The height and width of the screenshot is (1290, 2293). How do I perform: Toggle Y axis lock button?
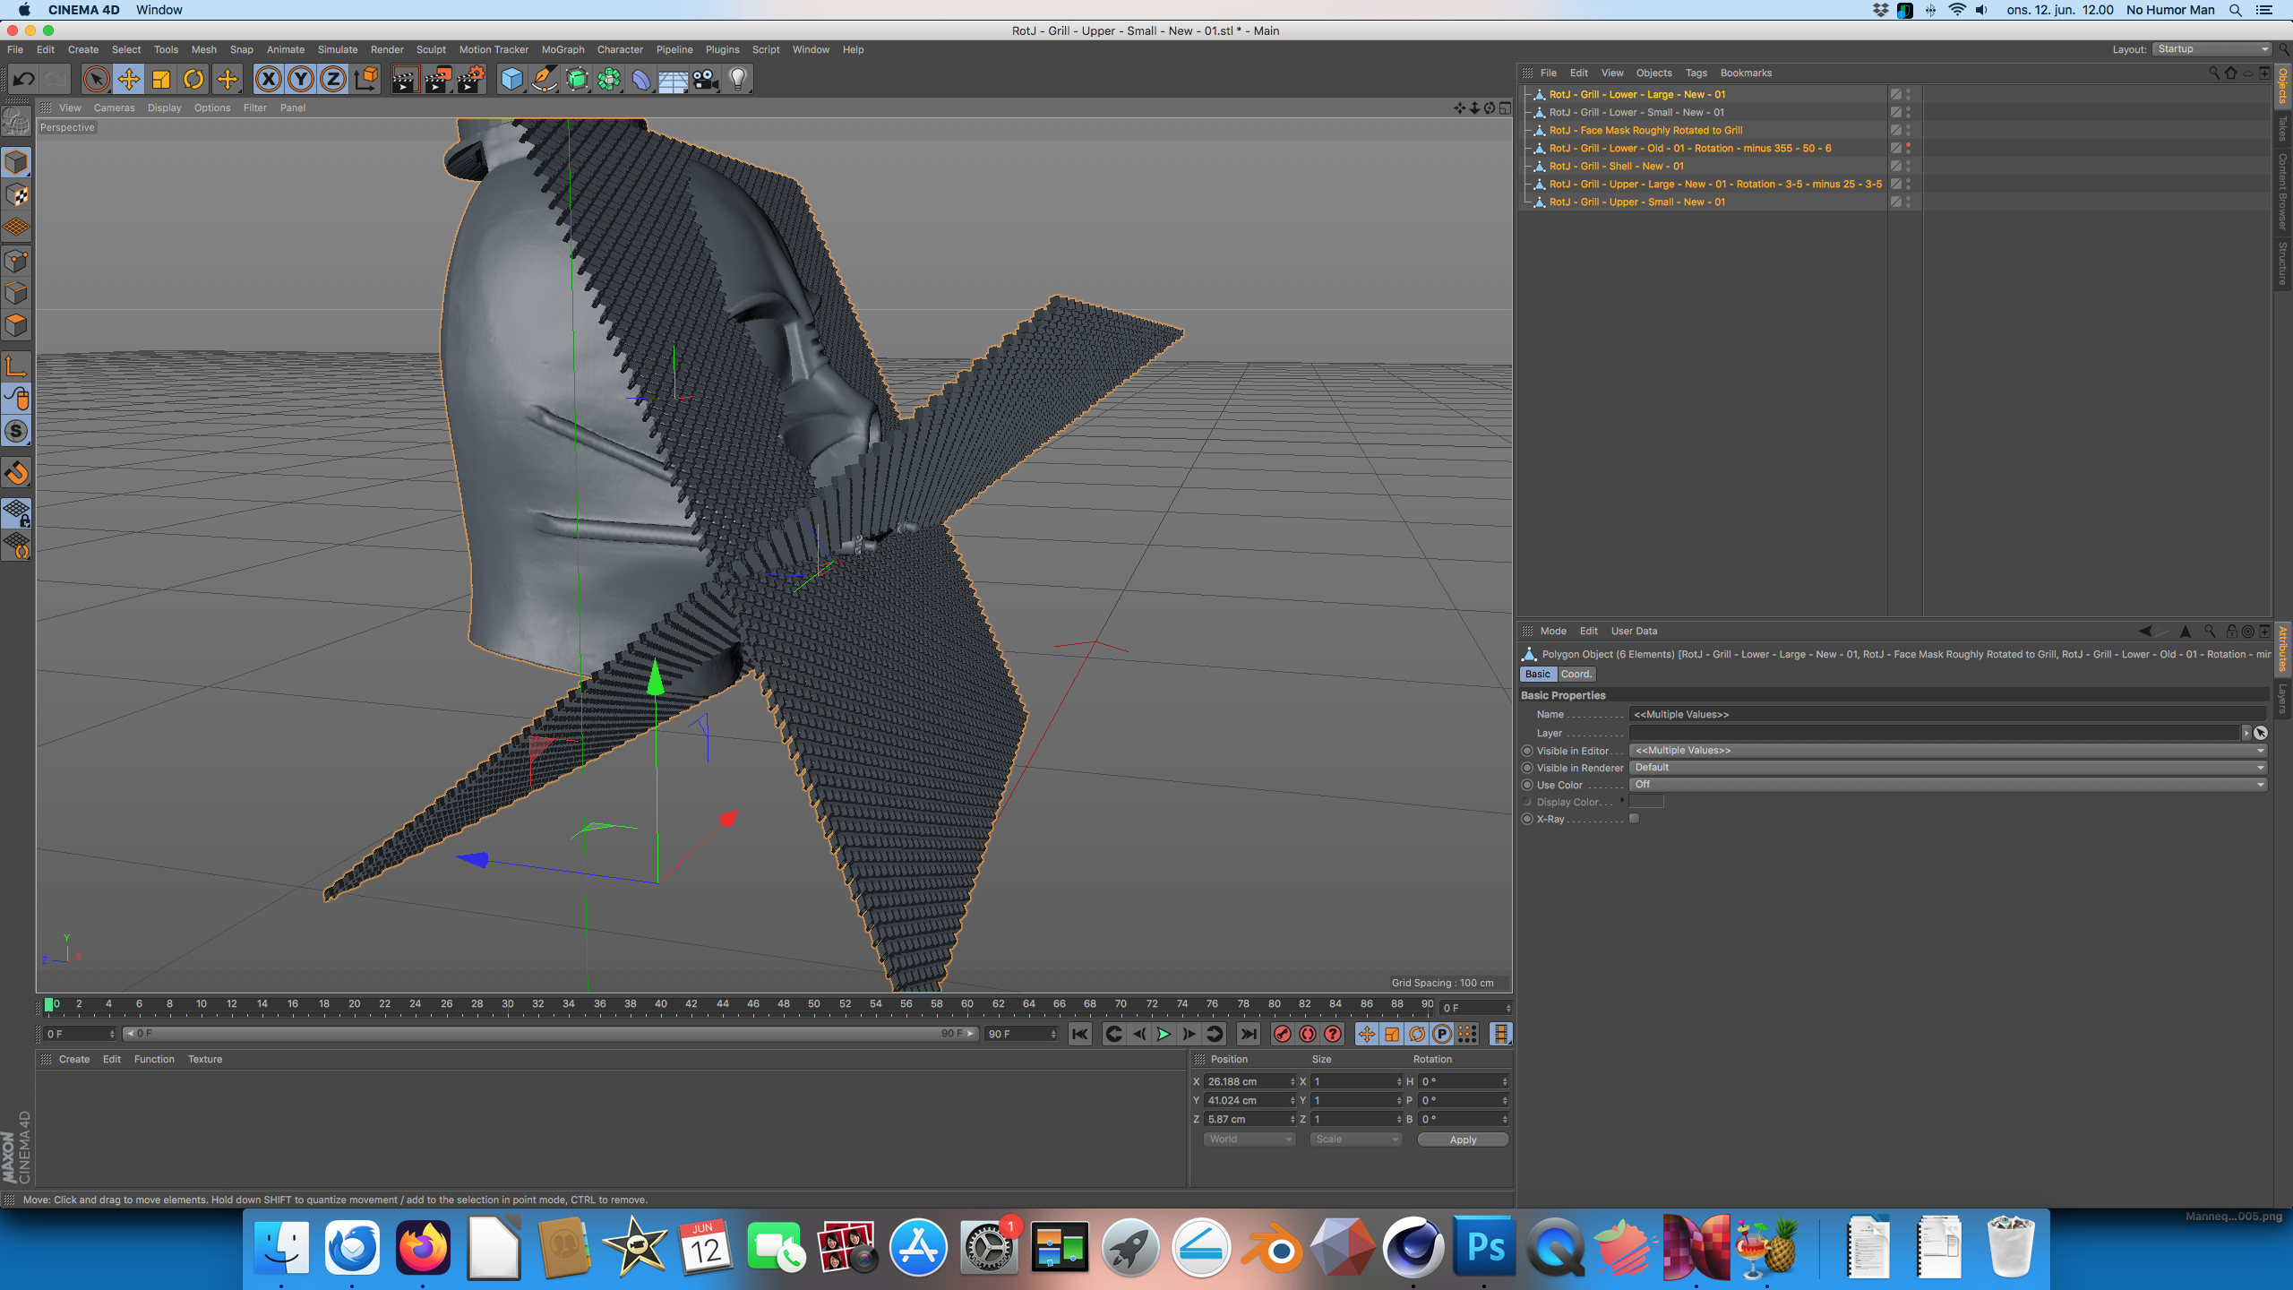coord(301,80)
